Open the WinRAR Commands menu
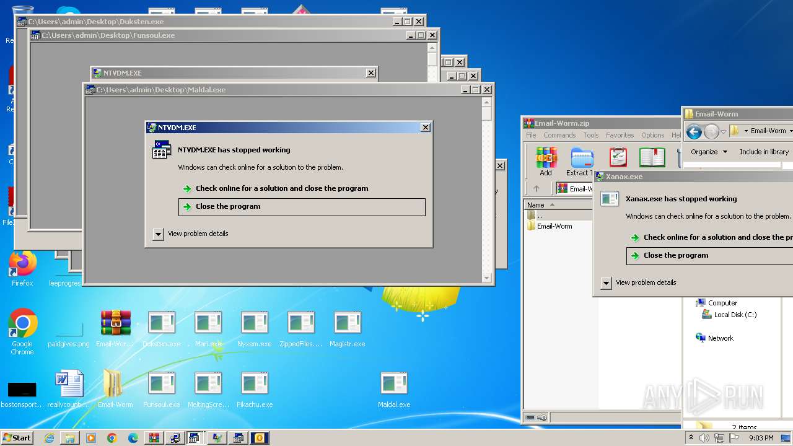The image size is (793, 446). 559,135
